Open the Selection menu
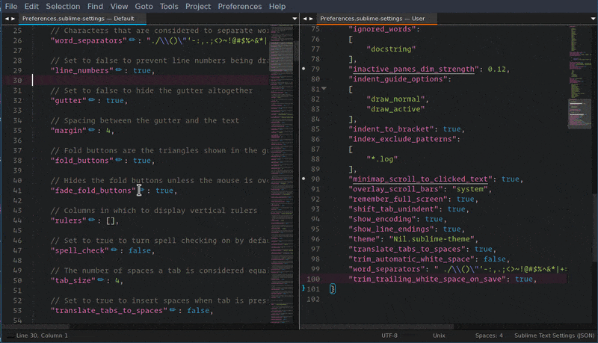This screenshot has height=343, width=598. [x=63, y=6]
